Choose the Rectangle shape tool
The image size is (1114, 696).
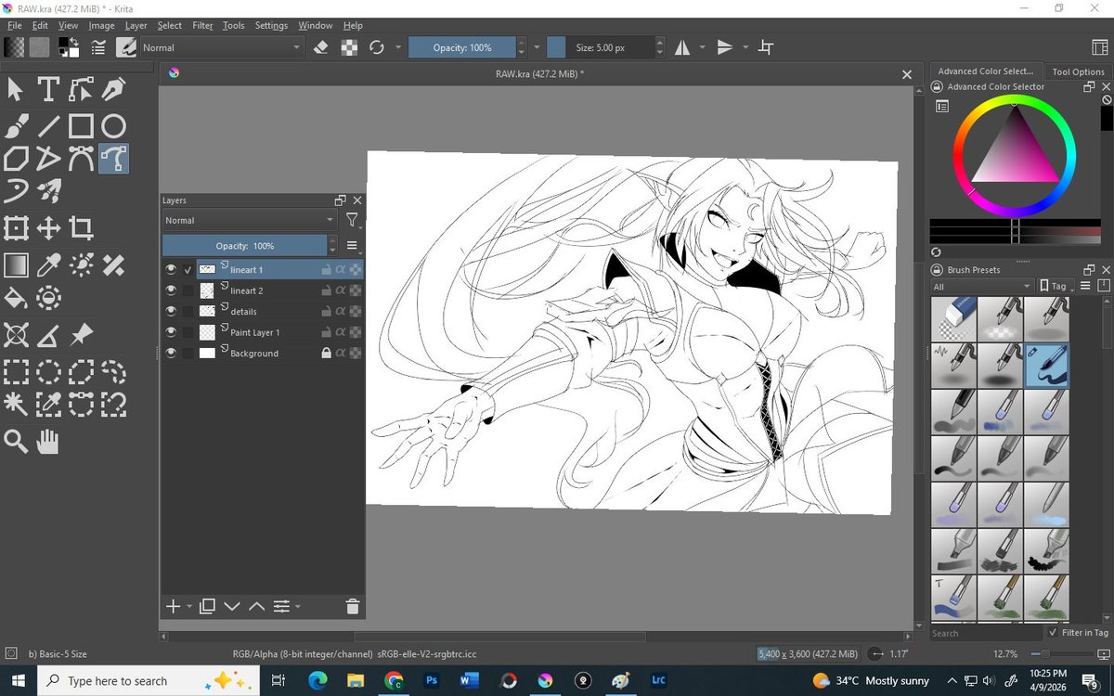tap(81, 125)
